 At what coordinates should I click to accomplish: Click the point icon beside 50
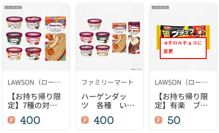(158, 120)
